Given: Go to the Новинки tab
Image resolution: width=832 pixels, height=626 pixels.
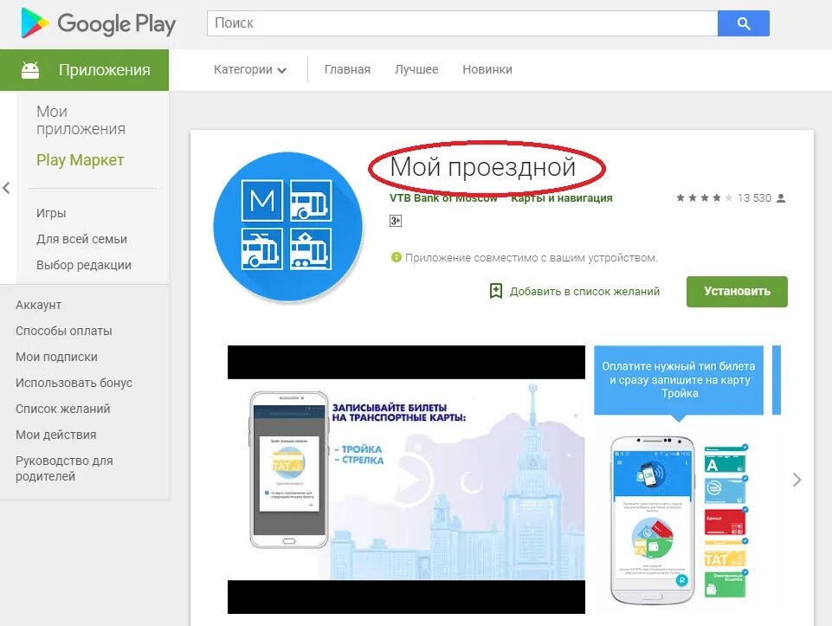Looking at the screenshot, I should (x=487, y=69).
